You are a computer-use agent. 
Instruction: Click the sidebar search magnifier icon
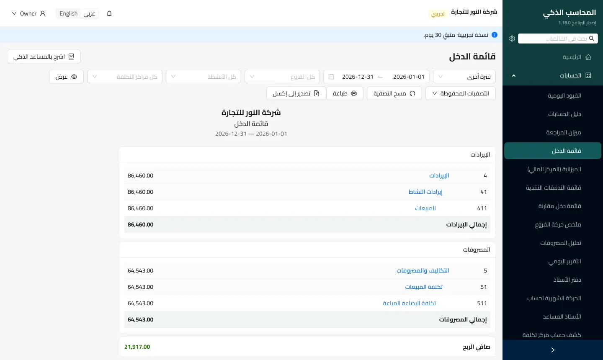[592, 39]
